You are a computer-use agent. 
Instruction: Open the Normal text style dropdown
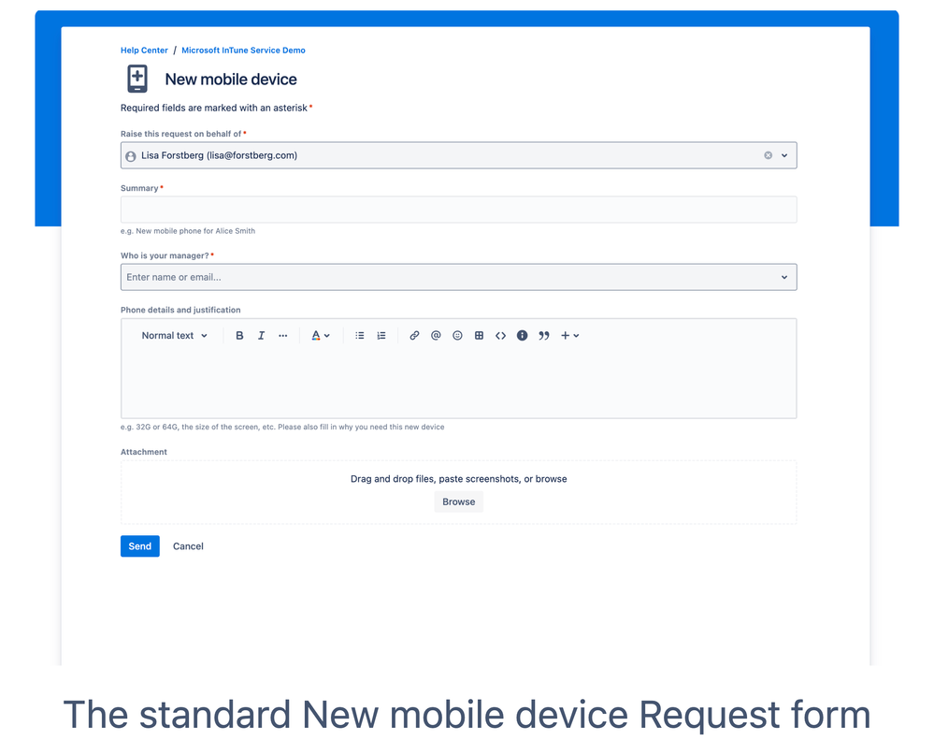pos(173,335)
